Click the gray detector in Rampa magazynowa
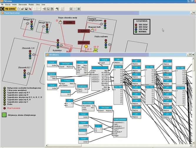The image size is (196, 148). (101, 24)
